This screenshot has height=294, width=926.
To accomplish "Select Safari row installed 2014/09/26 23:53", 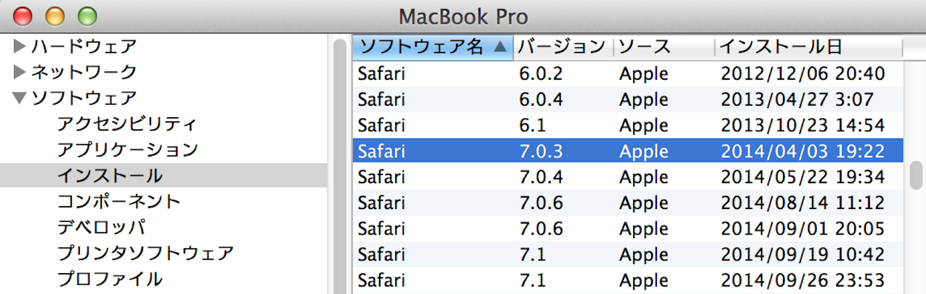I will click(627, 280).
